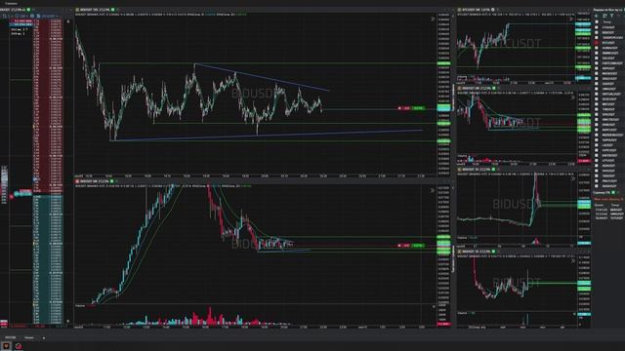Click the scroll-to-latest arrow on the top main chart
The image size is (625, 351).
tap(433, 19)
